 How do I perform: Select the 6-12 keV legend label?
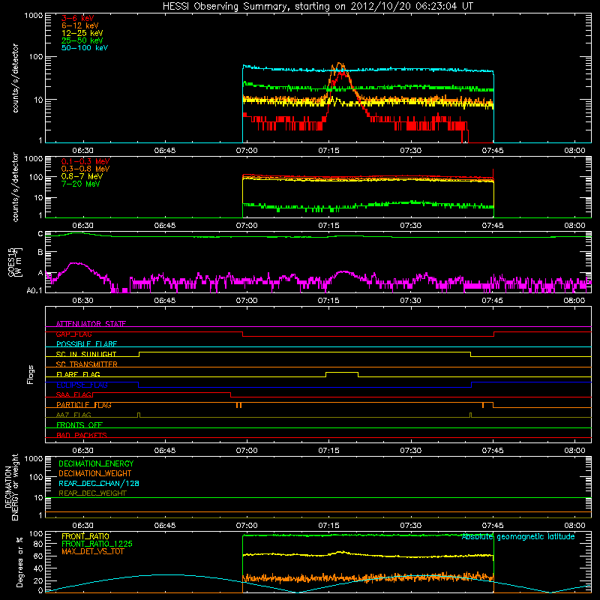tap(80, 25)
